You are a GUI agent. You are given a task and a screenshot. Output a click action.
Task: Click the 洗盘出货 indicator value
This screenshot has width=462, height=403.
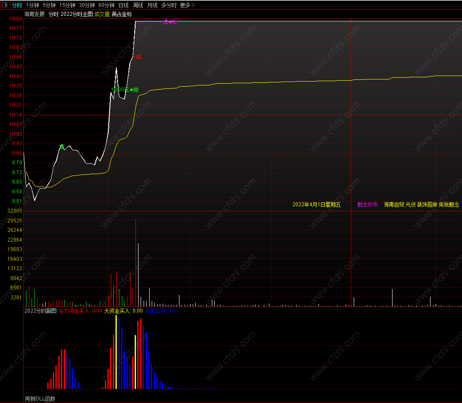(162, 311)
